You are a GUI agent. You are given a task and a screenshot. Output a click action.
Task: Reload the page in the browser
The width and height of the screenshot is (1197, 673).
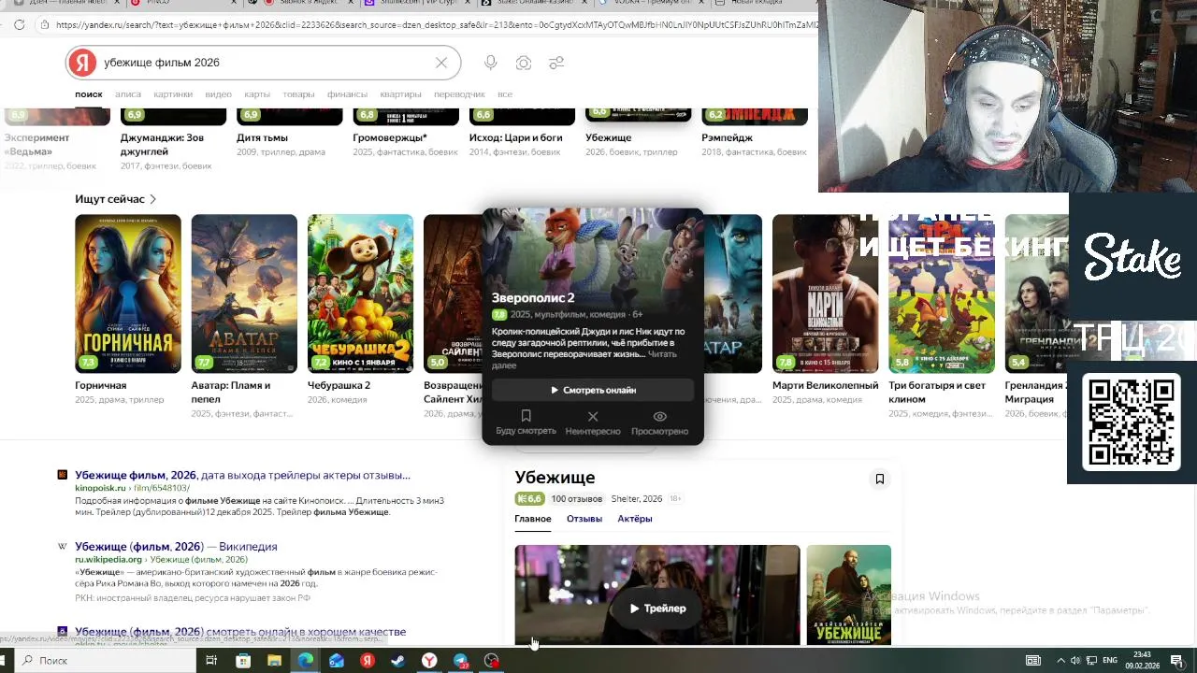pos(19,25)
